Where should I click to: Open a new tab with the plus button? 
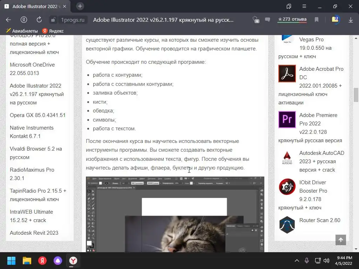tap(80, 6)
